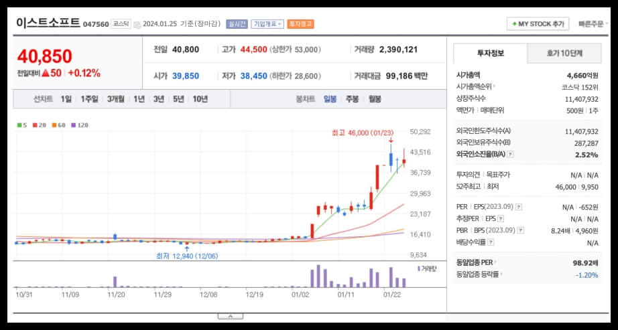Select the 1일 line chart period
This screenshot has height=330, width=618.
pyautogui.click(x=66, y=99)
